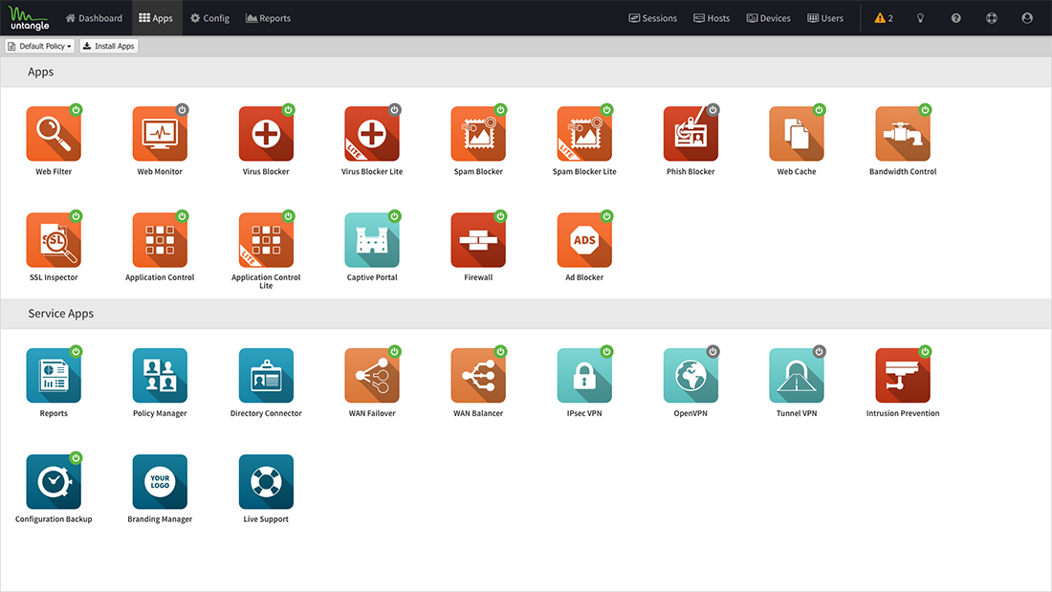Select the OpenVPN service app
The height and width of the screenshot is (592, 1052).
click(690, 376)
